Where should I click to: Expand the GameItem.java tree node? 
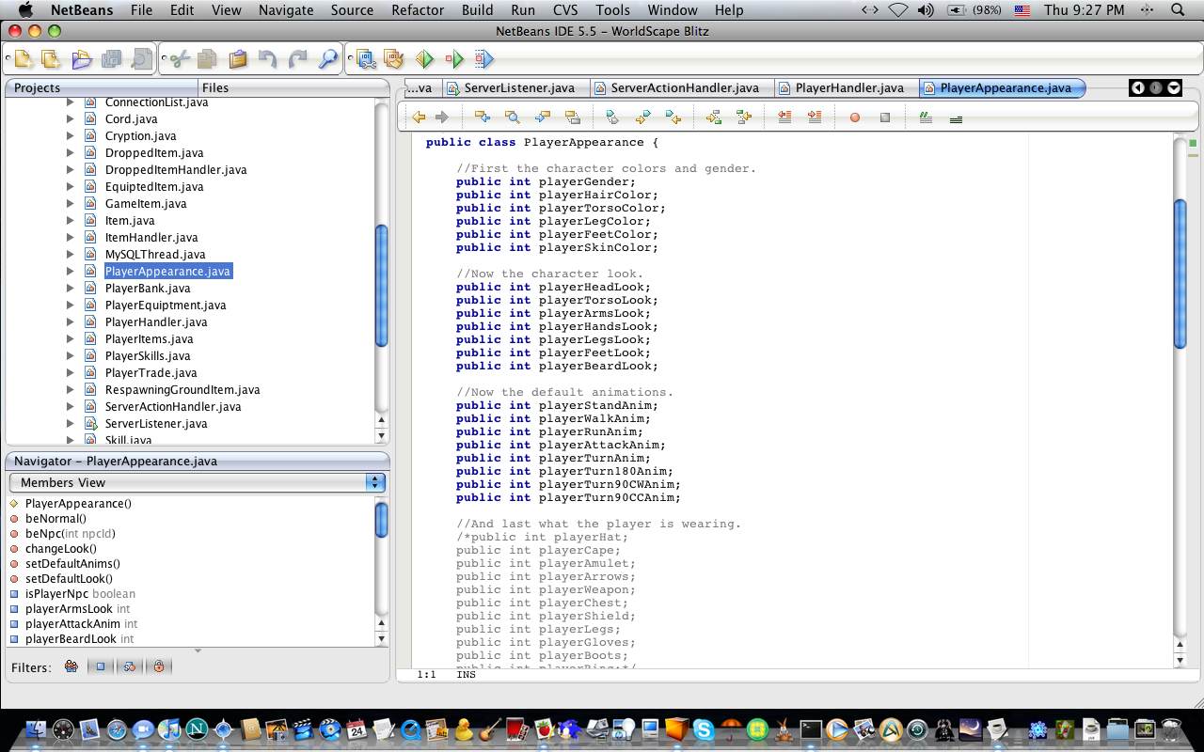[70, 203]
